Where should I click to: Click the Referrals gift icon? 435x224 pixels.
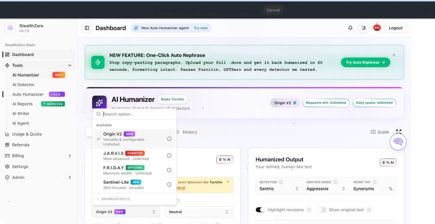click(7, 145)
